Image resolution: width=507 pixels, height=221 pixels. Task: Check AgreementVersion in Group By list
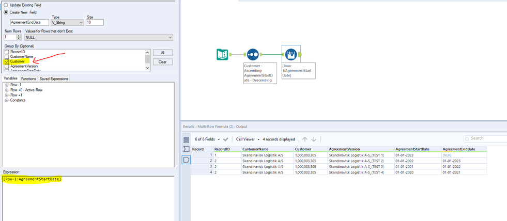tap(7, 66)
